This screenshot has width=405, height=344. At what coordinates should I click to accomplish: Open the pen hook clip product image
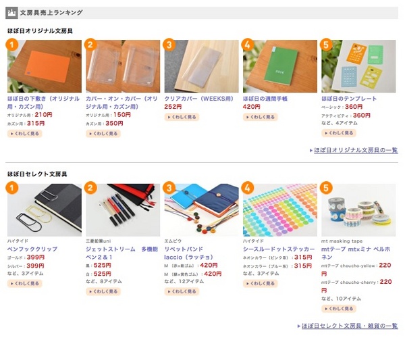click(x=45, y=210)
